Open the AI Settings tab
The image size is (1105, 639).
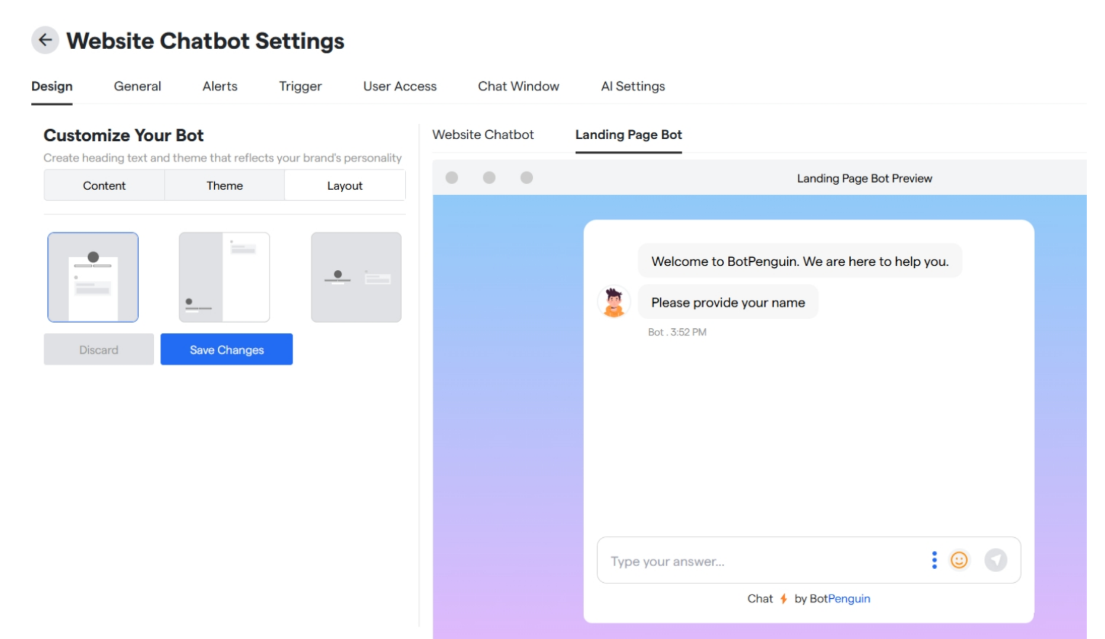(x=633, y=86)
